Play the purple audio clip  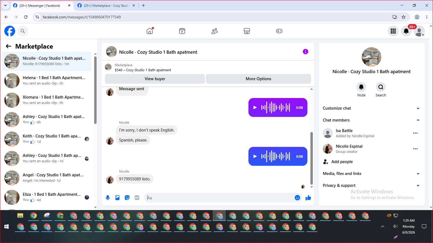point(255,107)
